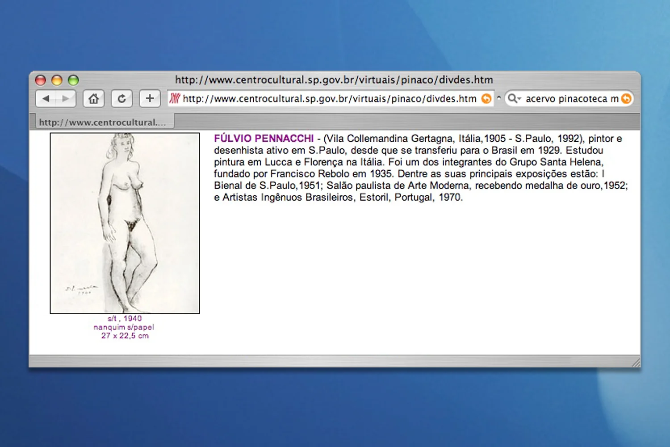The width and height of the screenshot is (670, 447).
Task: Click orange snapback arrow in address bar
Action: pyautogui.click(x=486, y=98)
